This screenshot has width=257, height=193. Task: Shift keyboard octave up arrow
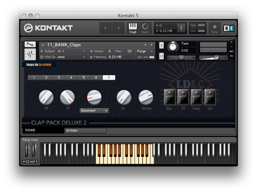point(37,162)
